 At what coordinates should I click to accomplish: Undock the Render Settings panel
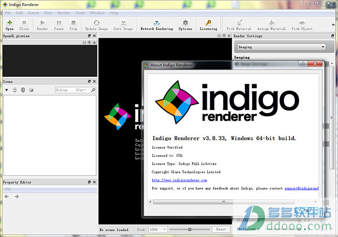pyautogui.click(x=332, y=36)
